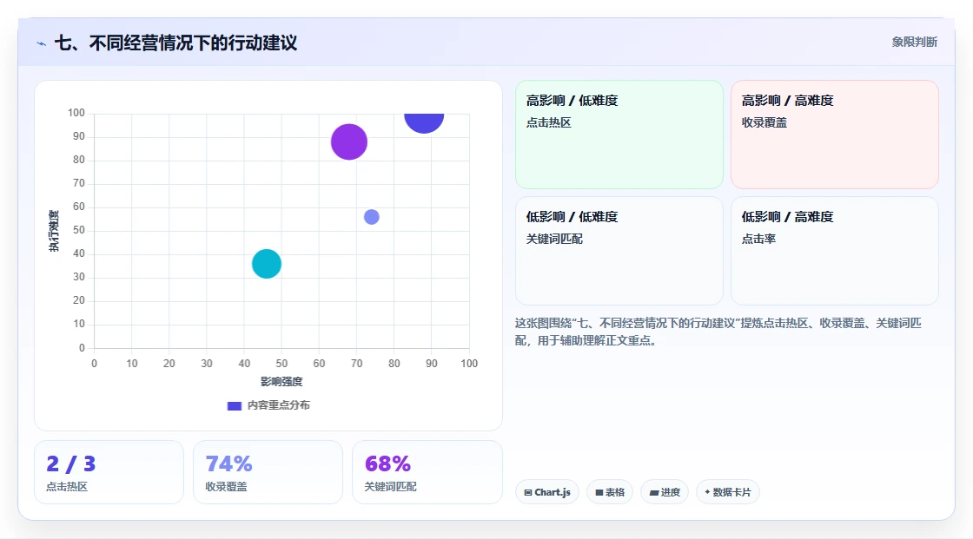Click the 关键词匹配 text in the quadrant card
Image resolution: width=973 pixels, height=539 pixels.
(554, 239)
